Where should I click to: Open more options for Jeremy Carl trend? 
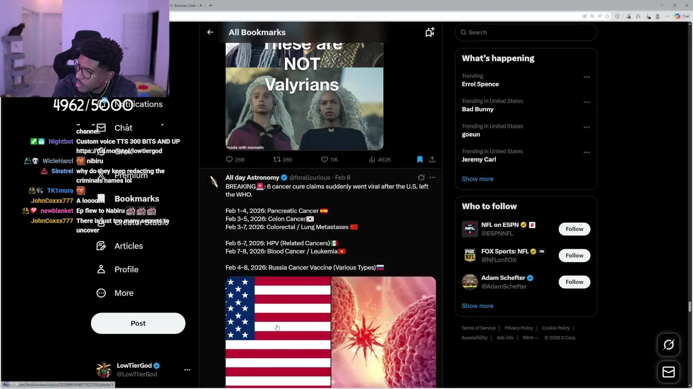point(586,152)
